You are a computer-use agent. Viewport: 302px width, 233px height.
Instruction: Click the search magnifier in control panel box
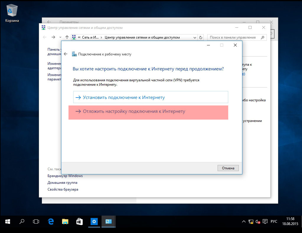262,37
